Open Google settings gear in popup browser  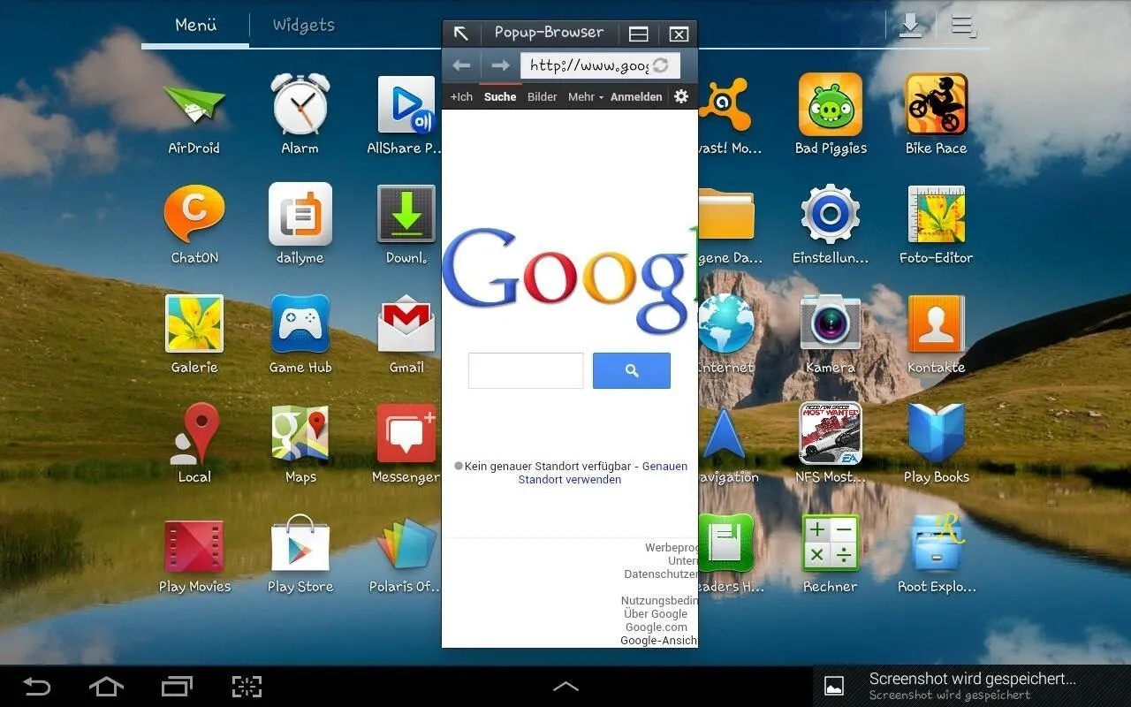click(x=681, y=96)
